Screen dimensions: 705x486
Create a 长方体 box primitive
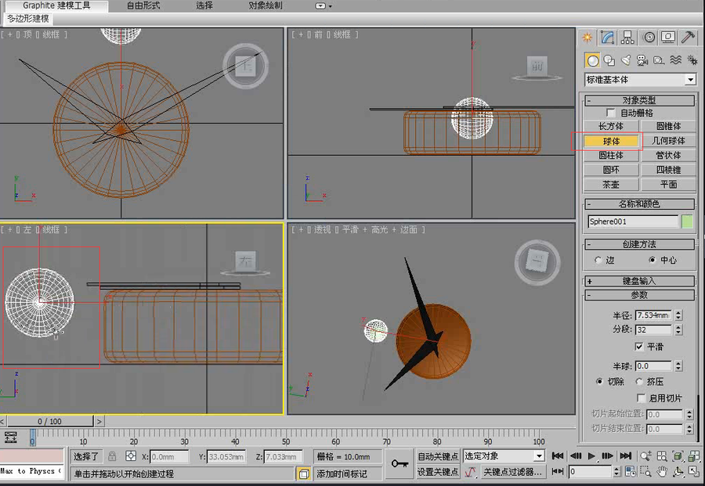coord(611,126)
